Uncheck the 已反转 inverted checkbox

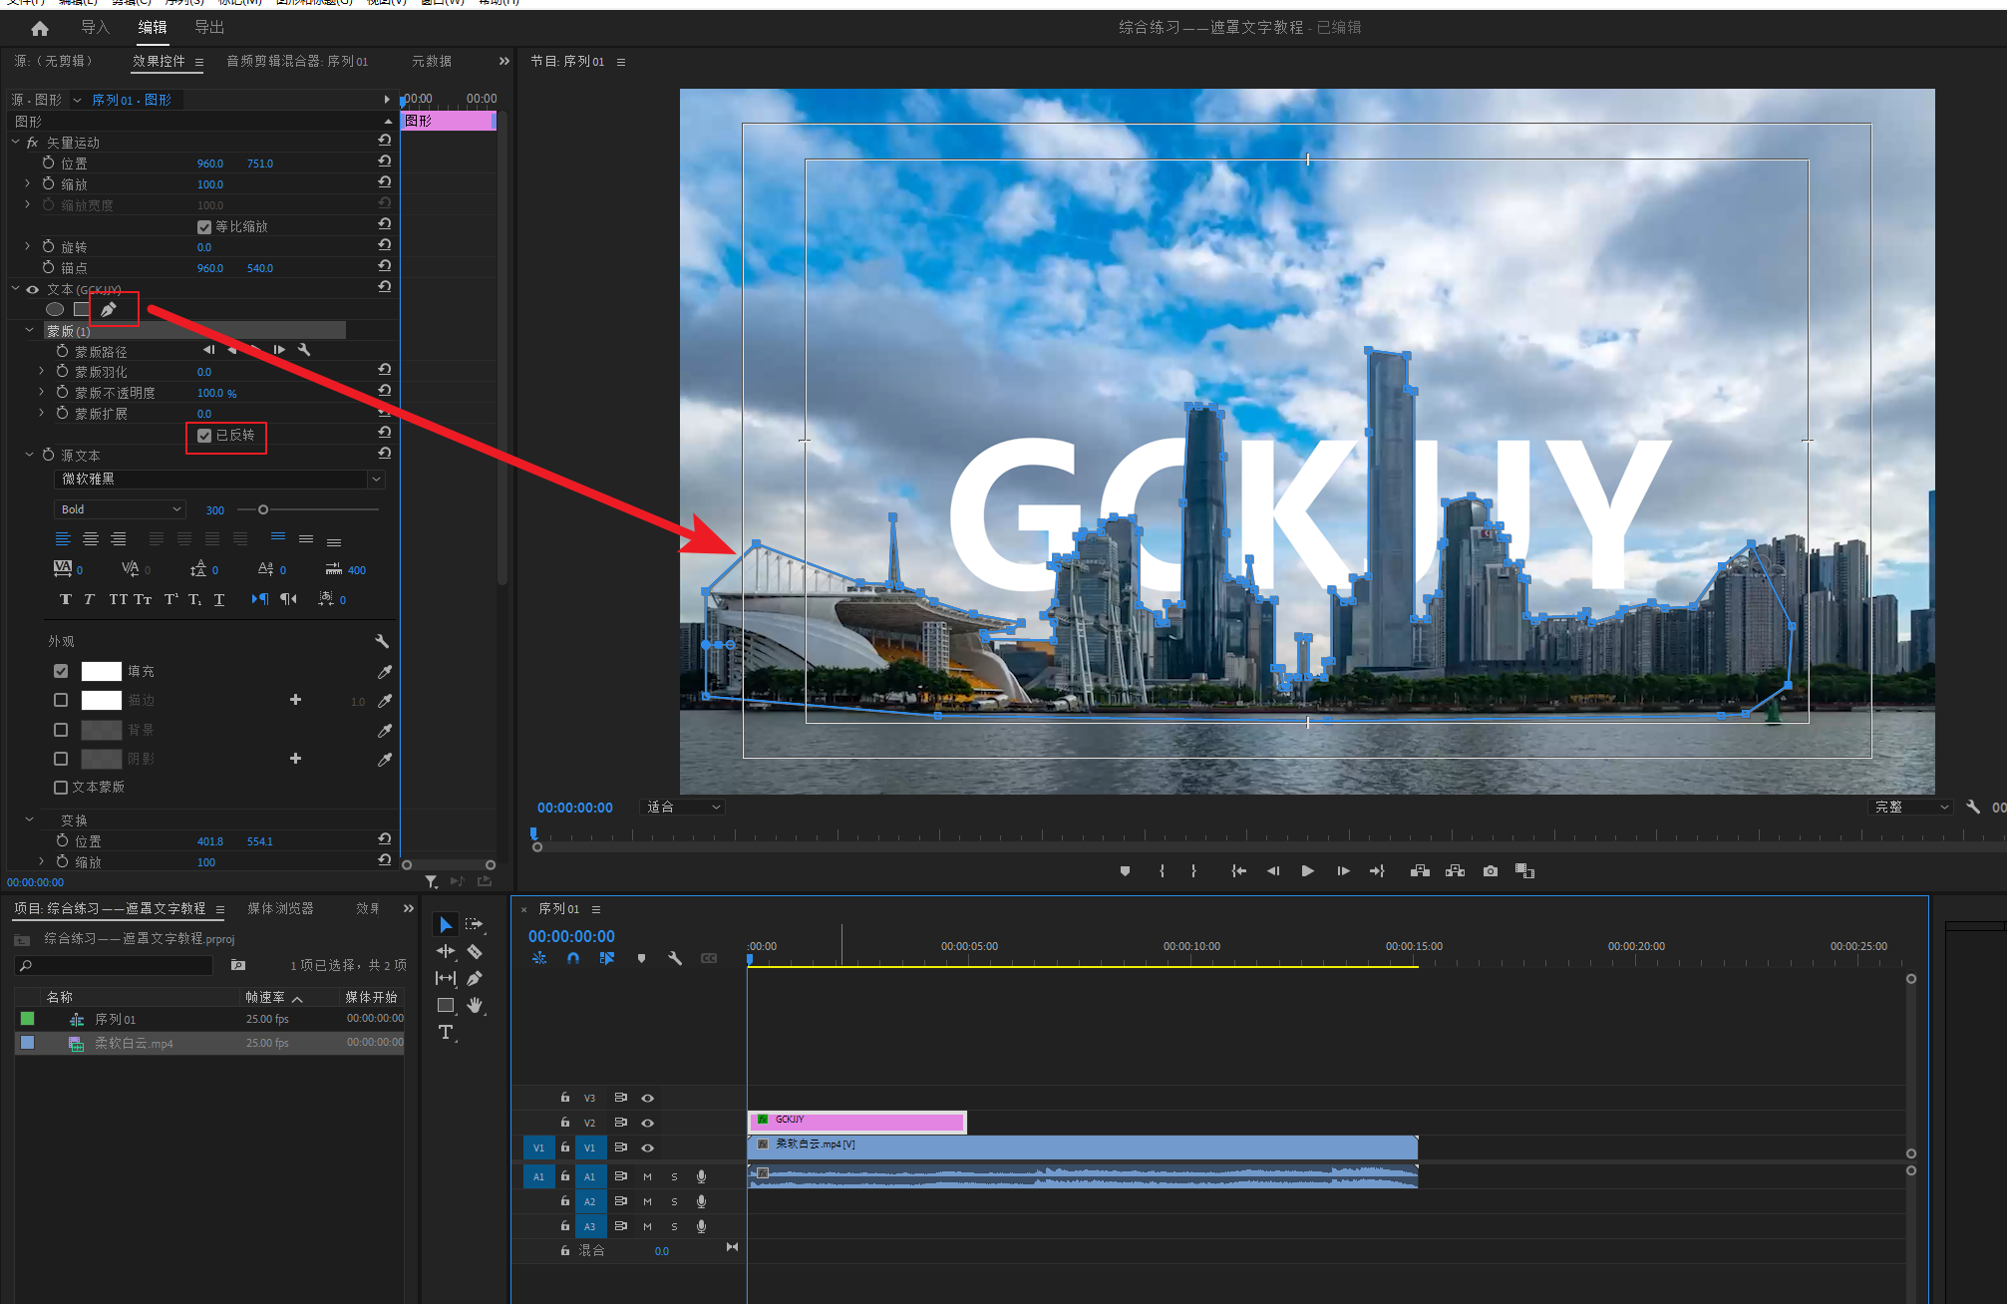coord(204,436)
